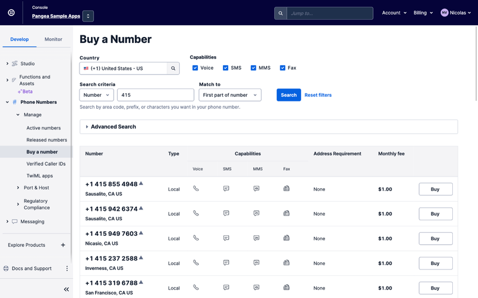This screenshot has width=478, height=298.
Task: Switch to the Monitor tab
Action: [53, 39]
